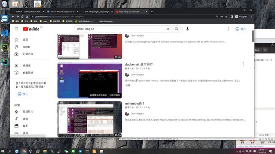Click the subtitles badge under dockernet description
Screen dimensions: 275x154
[x=128, y=86]
